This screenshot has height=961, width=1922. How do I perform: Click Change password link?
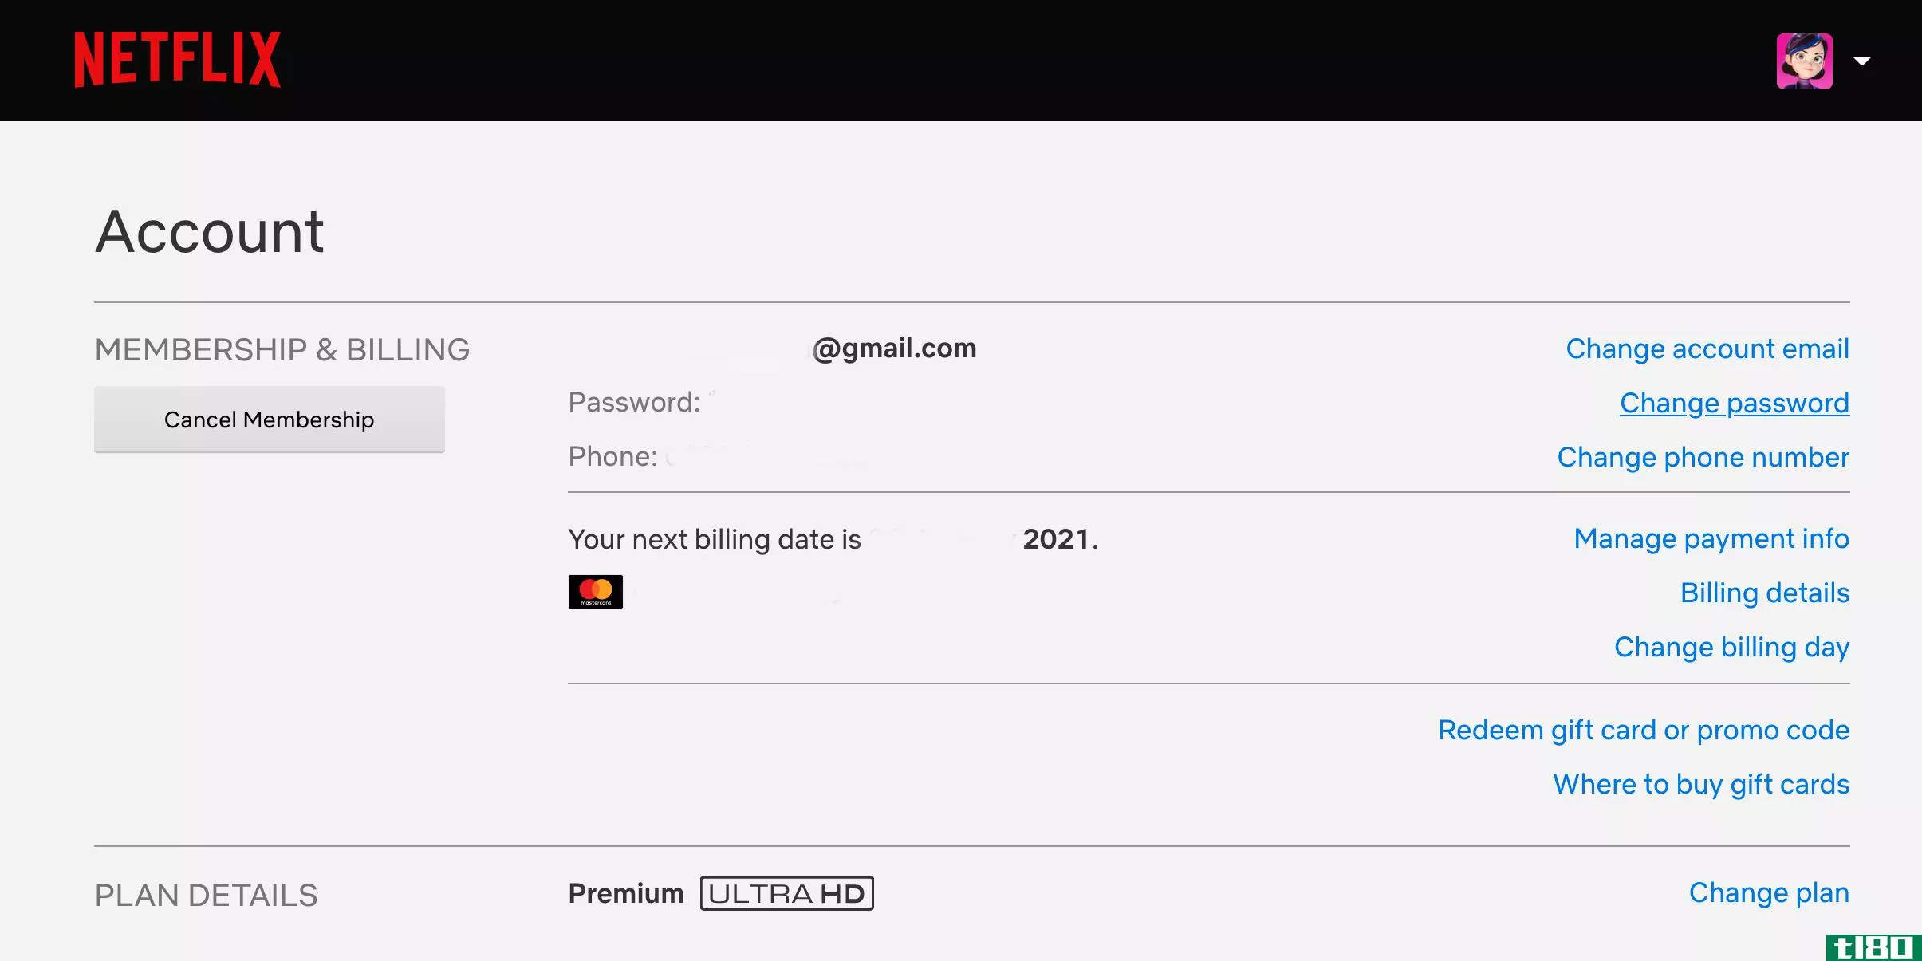1735,402
